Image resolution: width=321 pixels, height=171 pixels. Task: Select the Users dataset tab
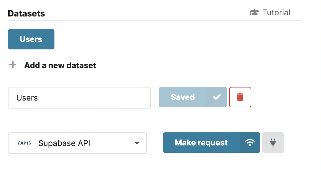[31, 39]
